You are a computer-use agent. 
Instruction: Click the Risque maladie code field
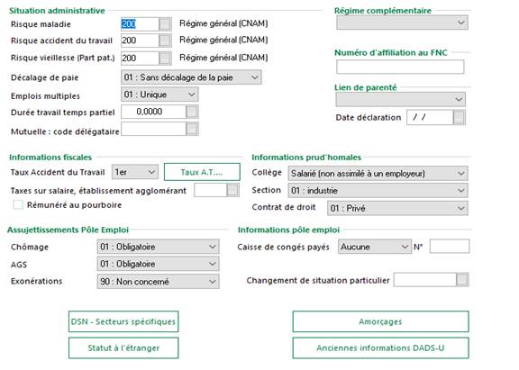(x=140, y=23)
